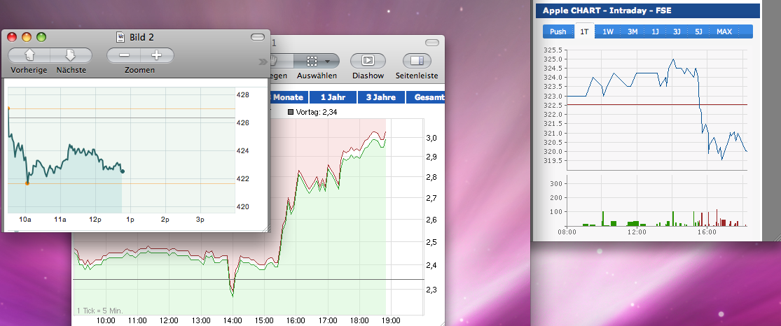Click the 10a time label in Bild 2
This screenshot has width=781, height=326.
pyautogui.click(x=25, y=220)
